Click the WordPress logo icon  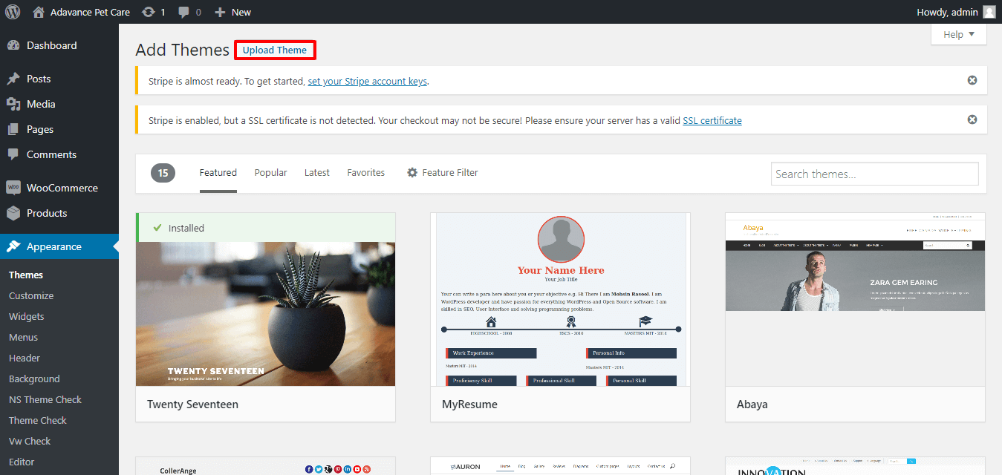click(x=13, y=12)
